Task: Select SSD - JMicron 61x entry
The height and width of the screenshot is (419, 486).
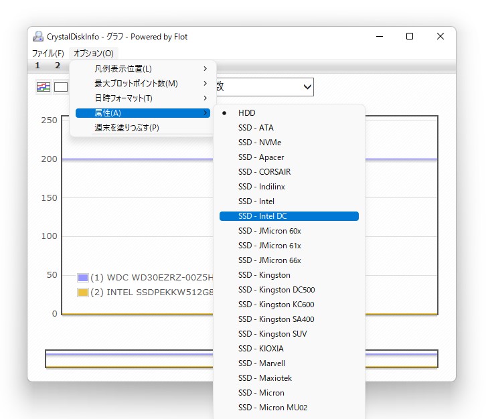Action: (289, 246)
